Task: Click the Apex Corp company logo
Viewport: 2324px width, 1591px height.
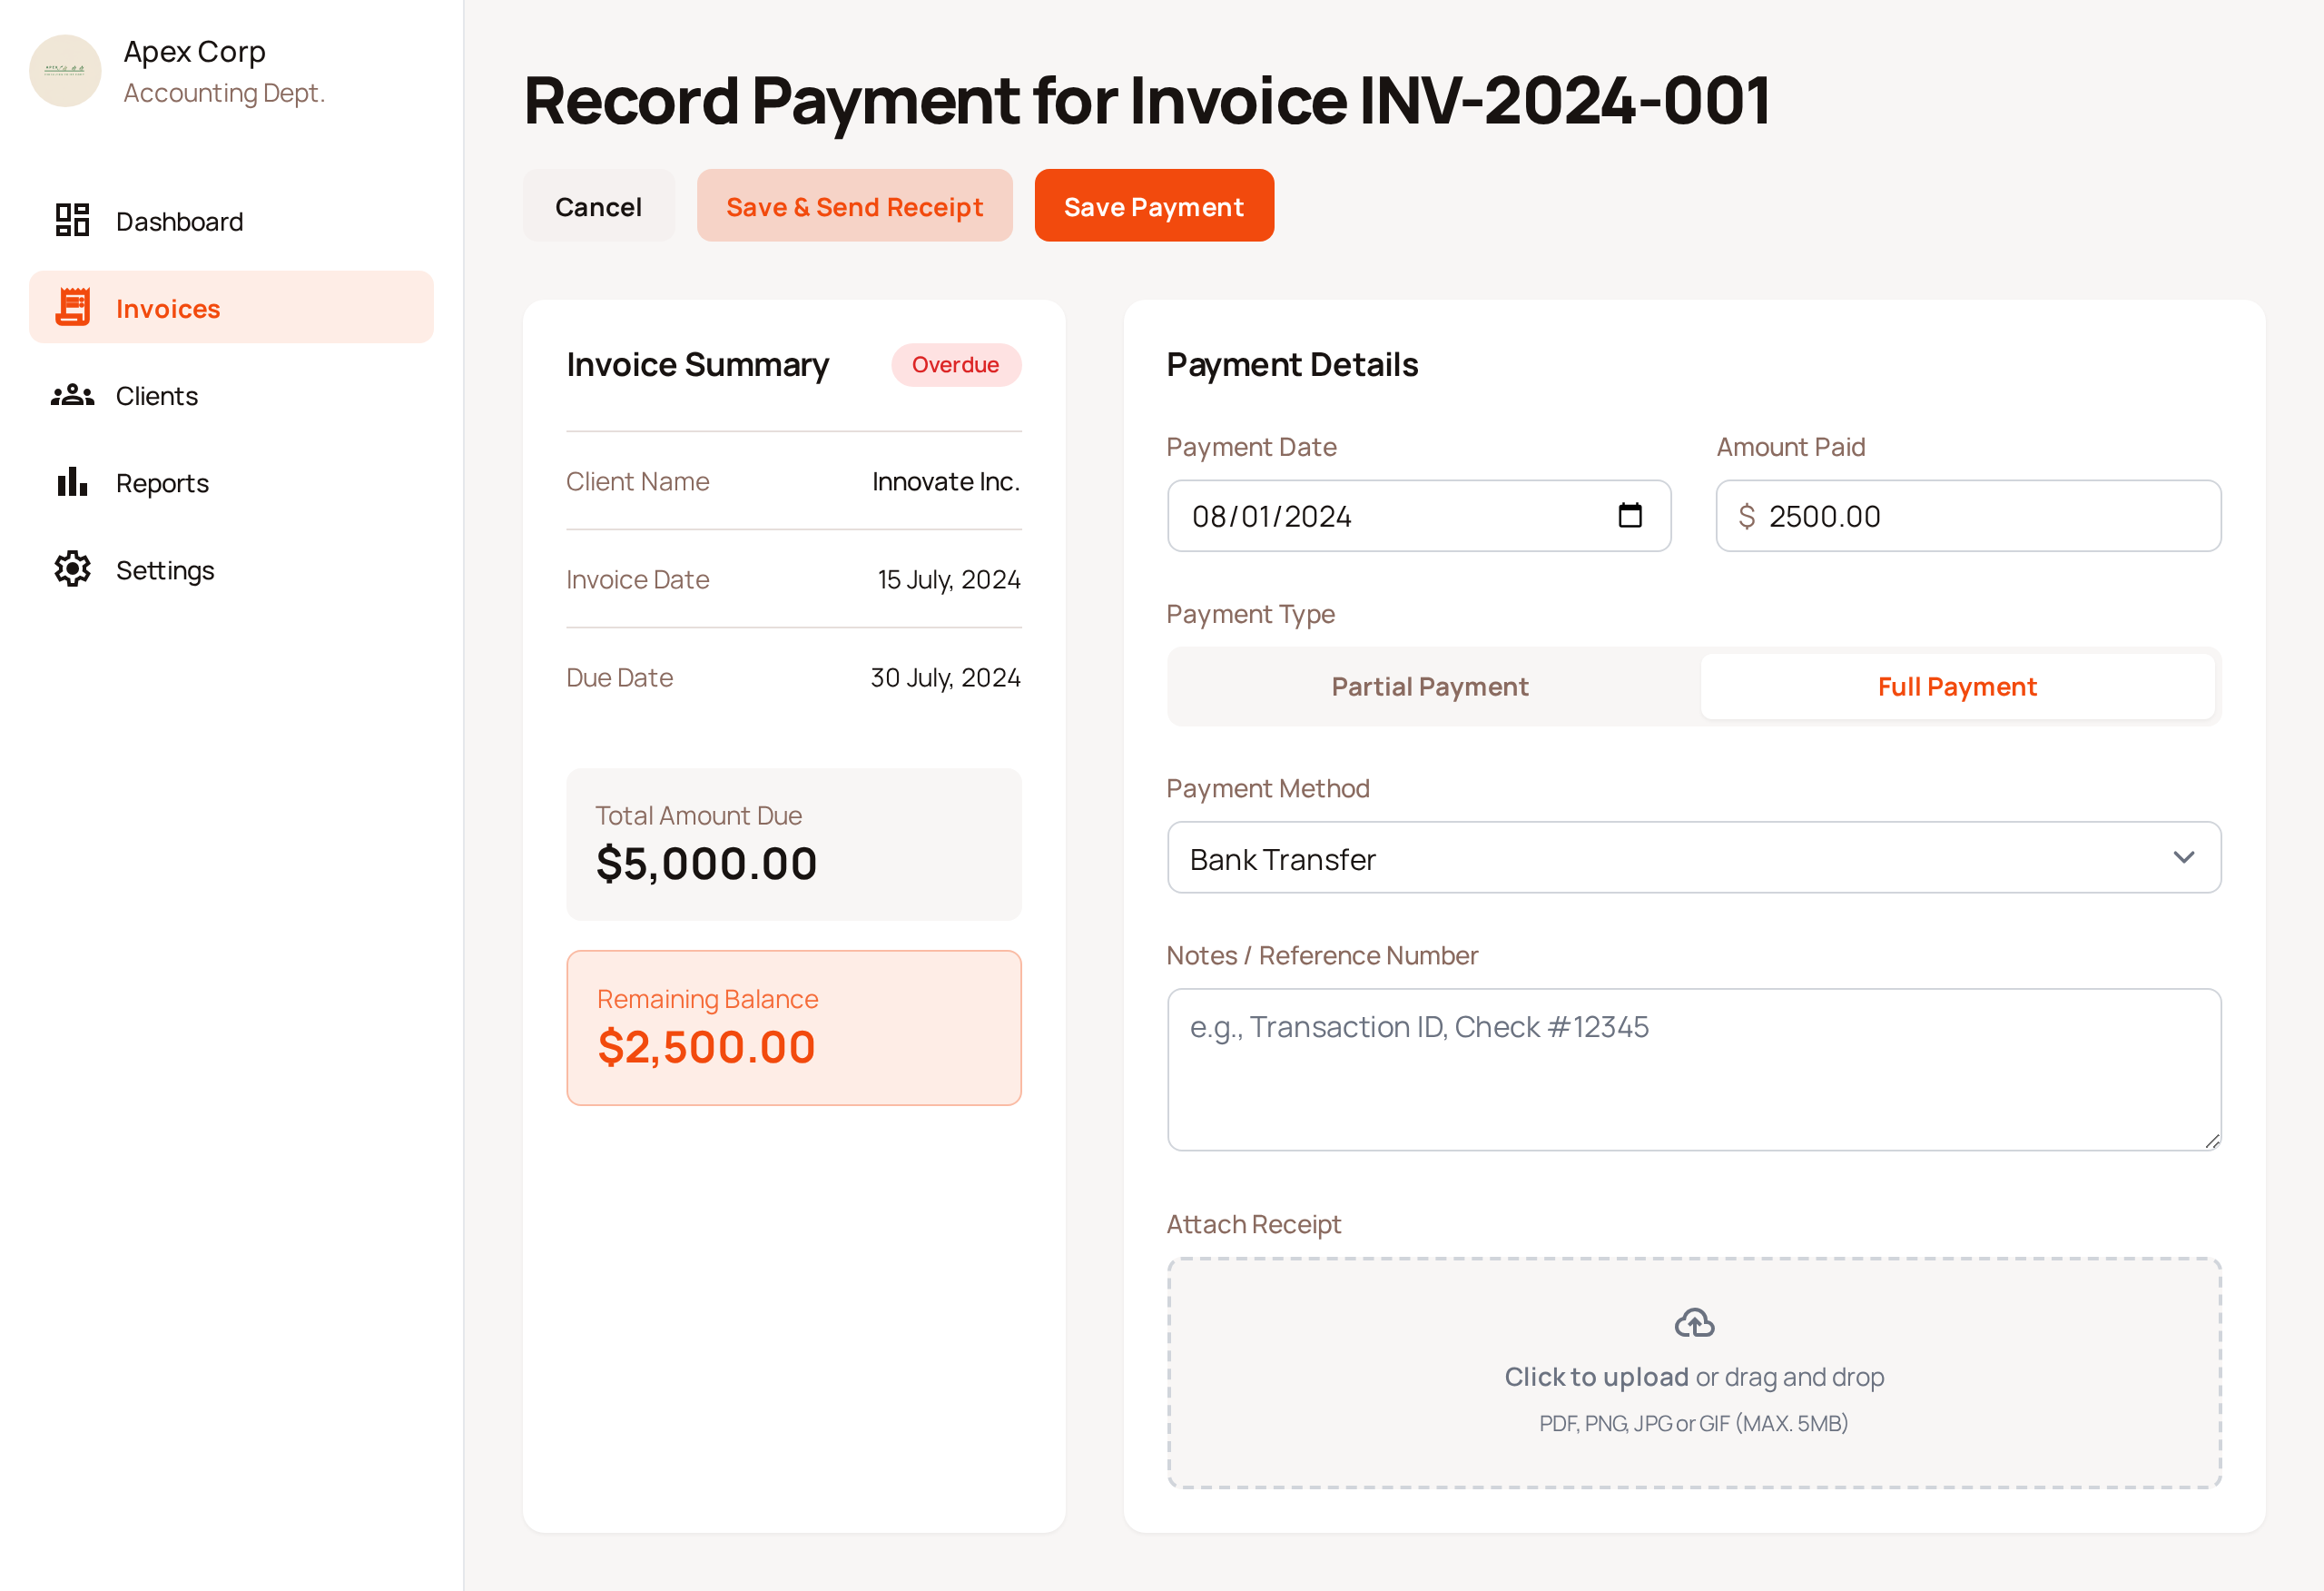Action: pos(65,71)
